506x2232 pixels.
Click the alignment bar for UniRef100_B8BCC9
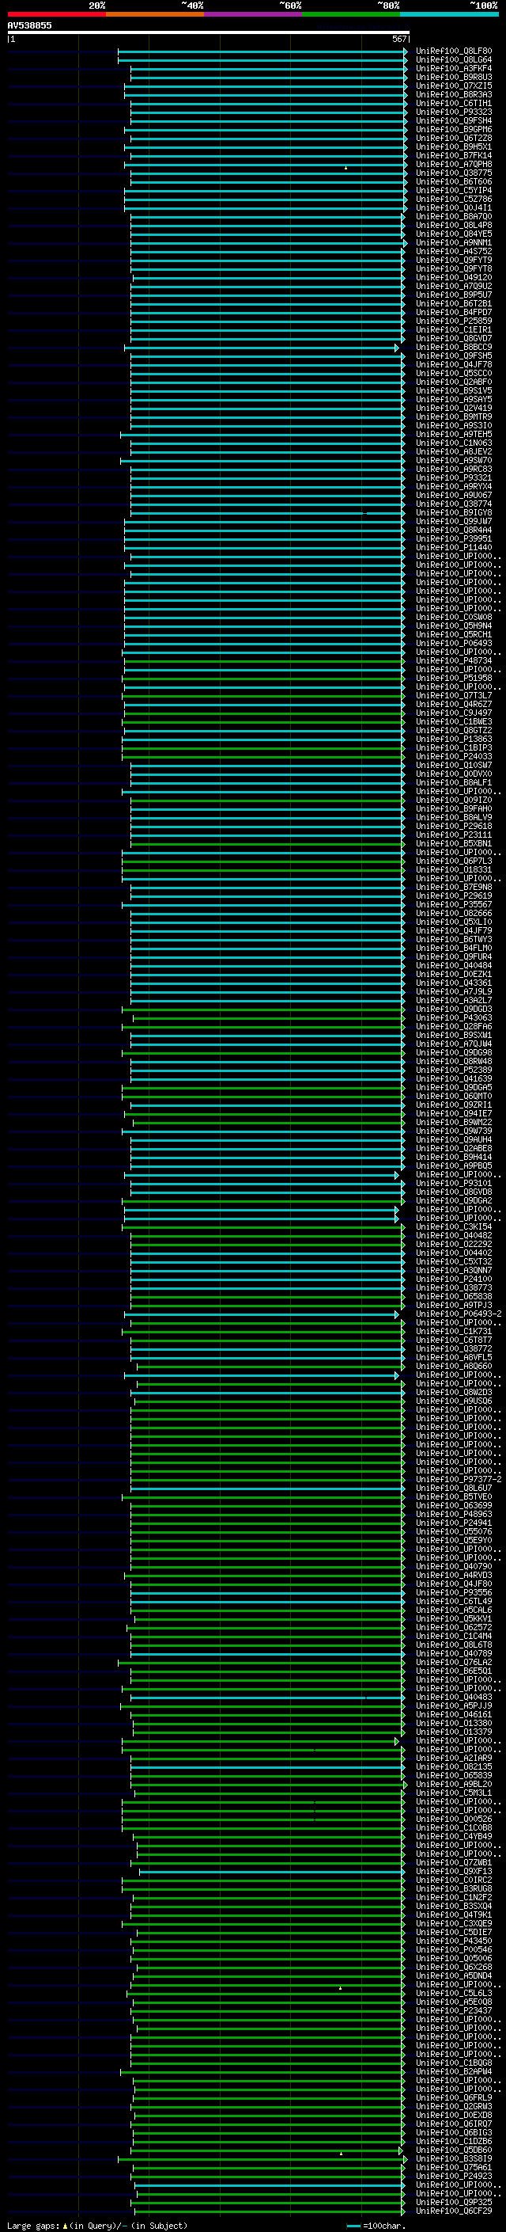pos(261,348)
